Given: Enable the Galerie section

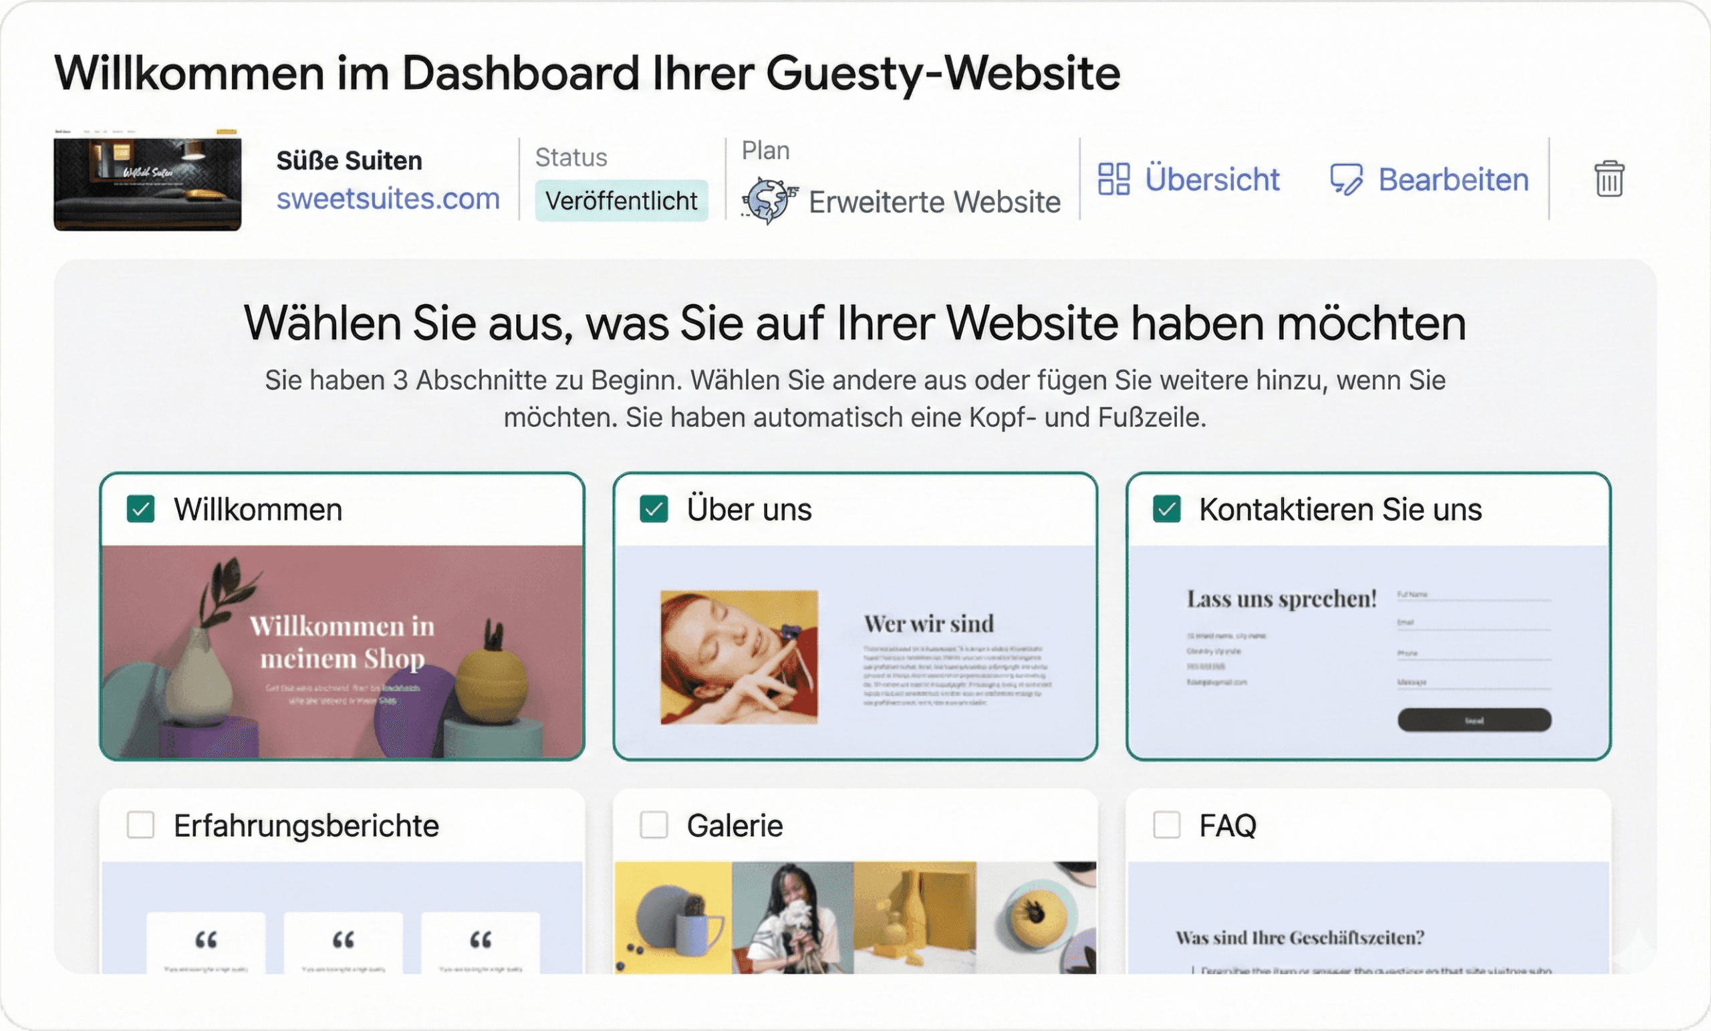Looking at the screenshot, I should [x=654, y=825].
